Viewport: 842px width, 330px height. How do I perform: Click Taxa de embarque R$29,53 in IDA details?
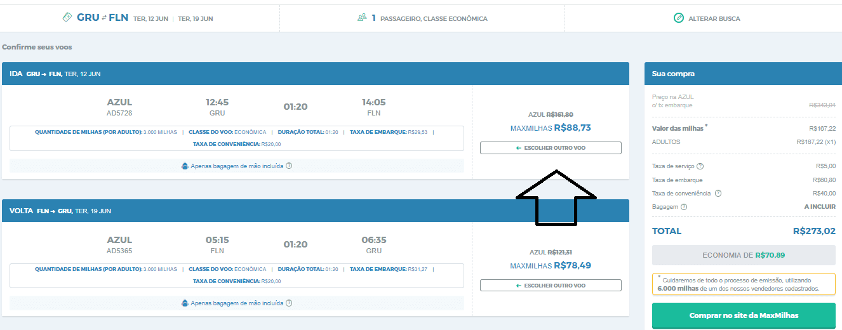tap(389, 132)
